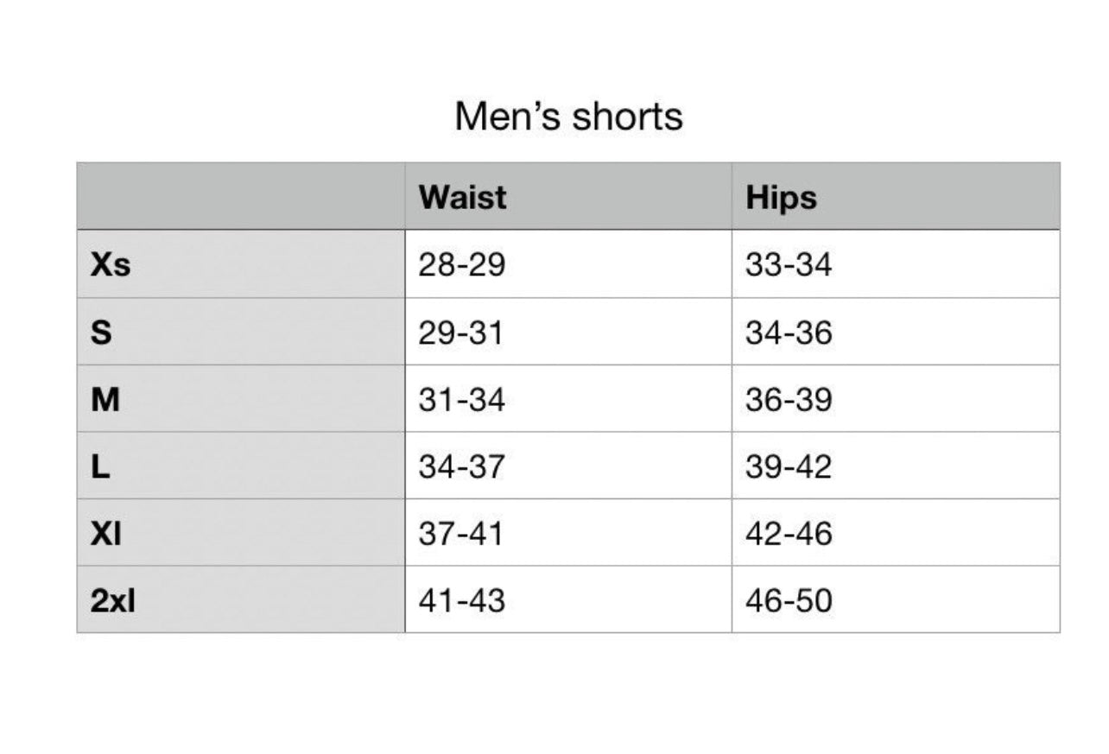Select waist cell 31-34
The width and height of the screenshot is (1109, 754).
click(461, 400)
